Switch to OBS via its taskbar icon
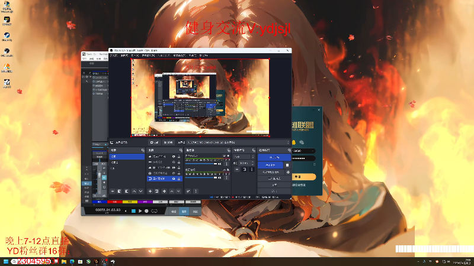 [105, 261]
